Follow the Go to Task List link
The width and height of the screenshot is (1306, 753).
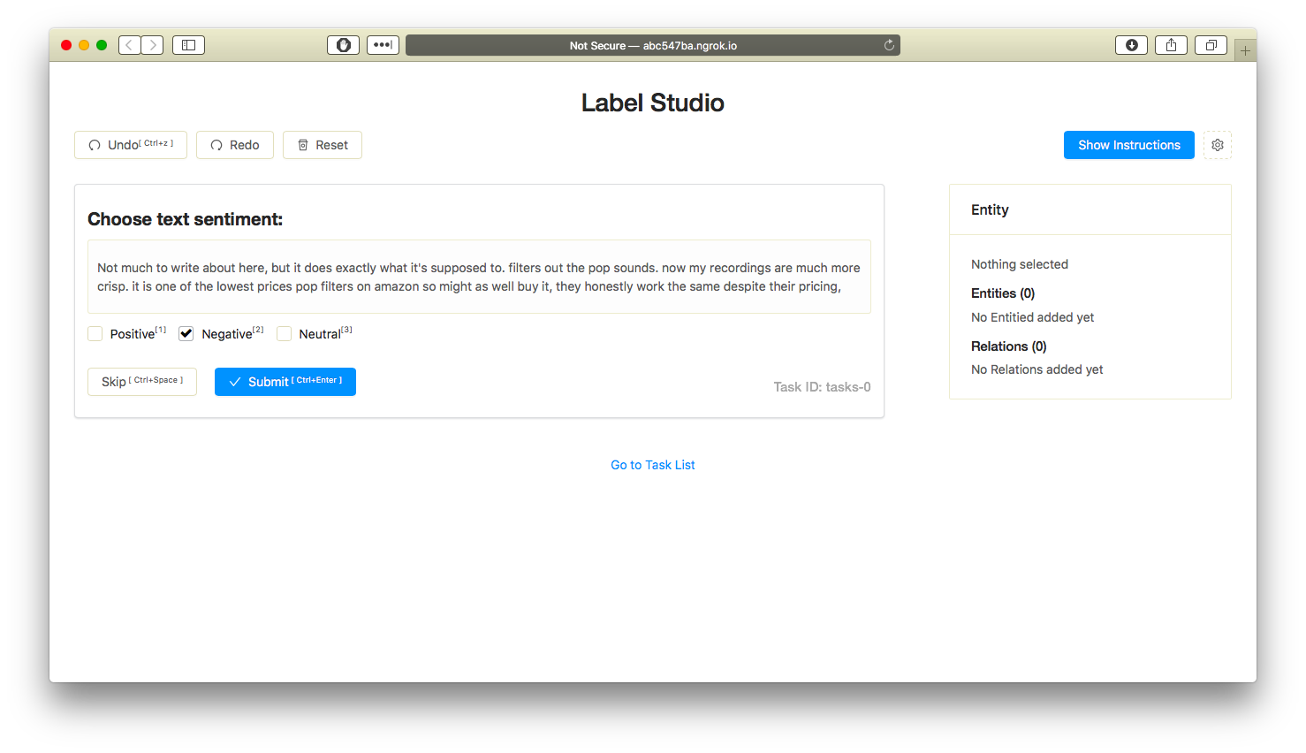pos(653,465)
